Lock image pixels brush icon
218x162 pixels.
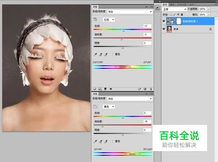(174, 14)
